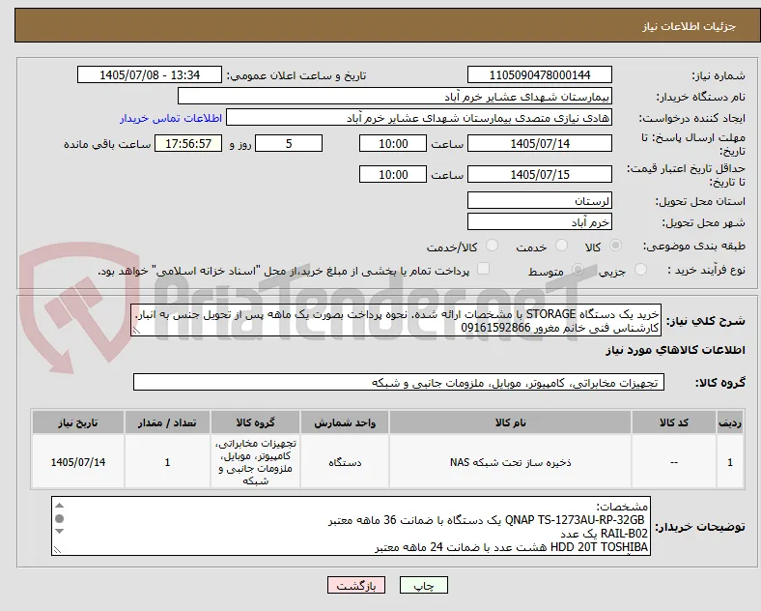This screenshot has height=611, width=761.
Task: Select the خدمت radio button
Action: tap(561, 246)
